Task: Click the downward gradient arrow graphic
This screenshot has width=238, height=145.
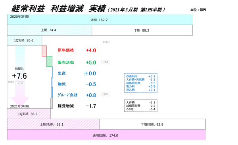Action: point(20,76)
